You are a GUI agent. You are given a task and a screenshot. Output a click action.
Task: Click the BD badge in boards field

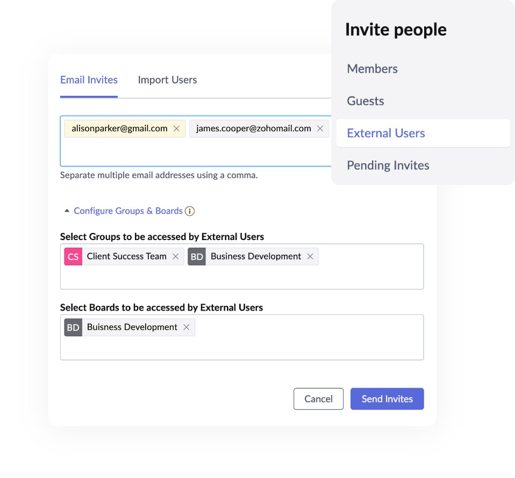coord(73,327)
